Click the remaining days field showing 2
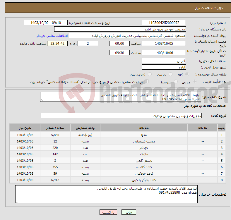This screenshot has width=231, height=220. pos(88,43)
